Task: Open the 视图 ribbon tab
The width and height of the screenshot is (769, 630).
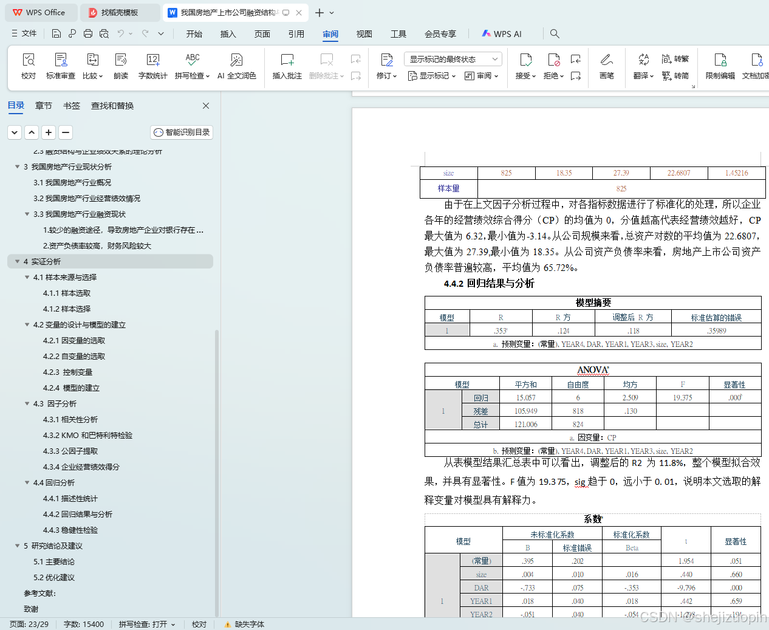Action: pos(364,34)
